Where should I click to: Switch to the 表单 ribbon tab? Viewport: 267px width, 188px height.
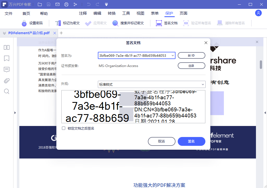[x=155, y=13]
